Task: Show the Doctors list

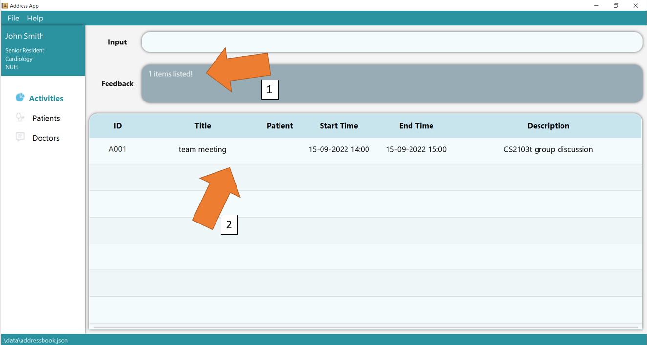Action: [x=46, y=138]
